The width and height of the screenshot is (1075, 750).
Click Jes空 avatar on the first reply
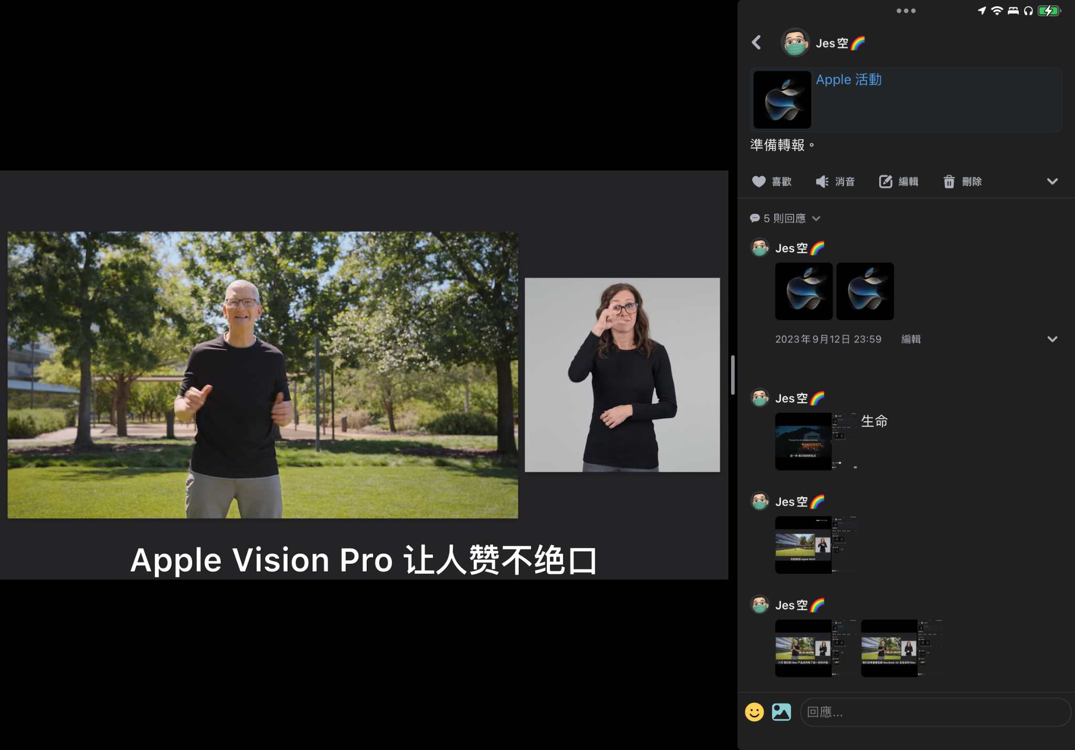(x=760, y=248)
